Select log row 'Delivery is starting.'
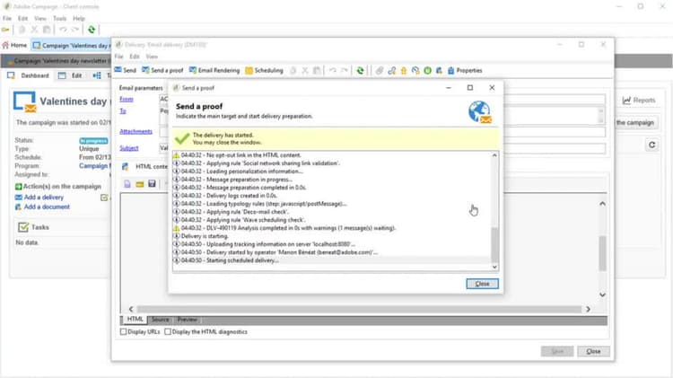This screenshot has height=378, width=673. pyautogui.click(x=331, y=236)
